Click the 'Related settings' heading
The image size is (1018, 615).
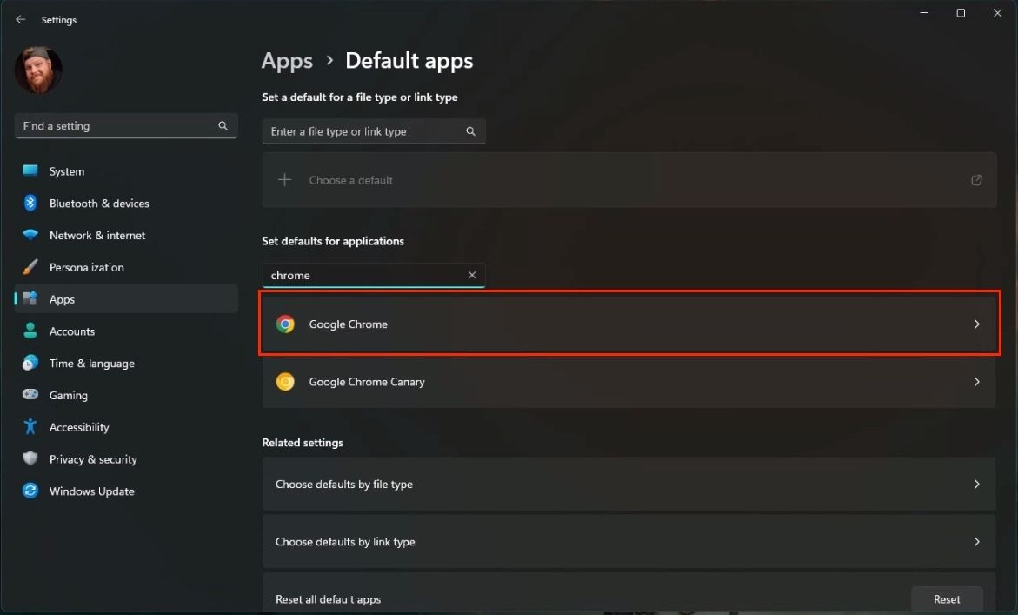[x=303, y=442]
